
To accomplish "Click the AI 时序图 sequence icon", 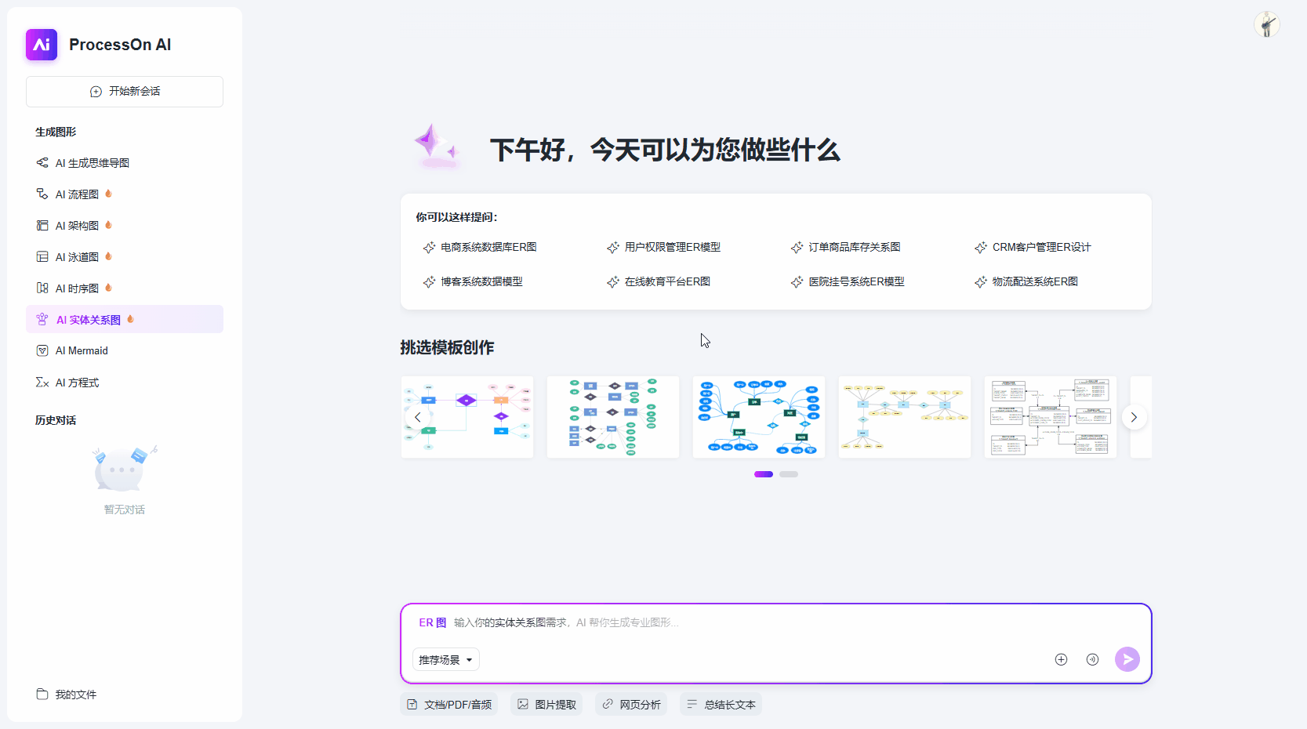I will point(42,288).
